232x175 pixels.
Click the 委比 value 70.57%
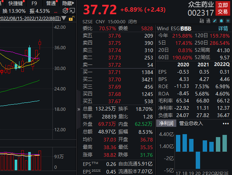click(x=107, y=28)
